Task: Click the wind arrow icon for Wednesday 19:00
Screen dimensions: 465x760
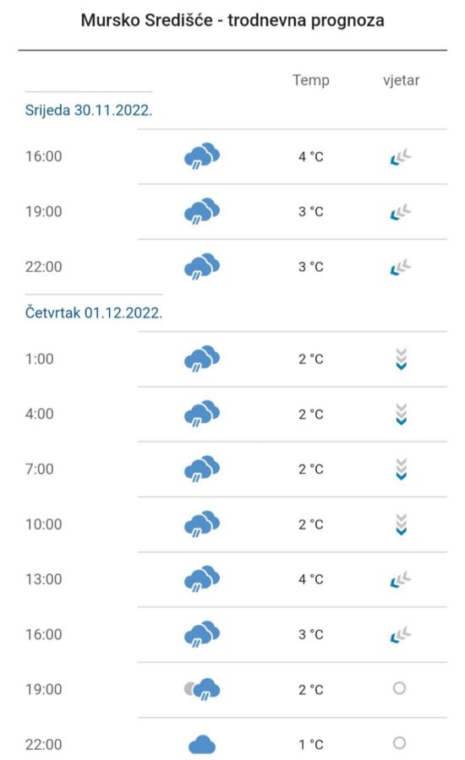Action: pos(401,212)
